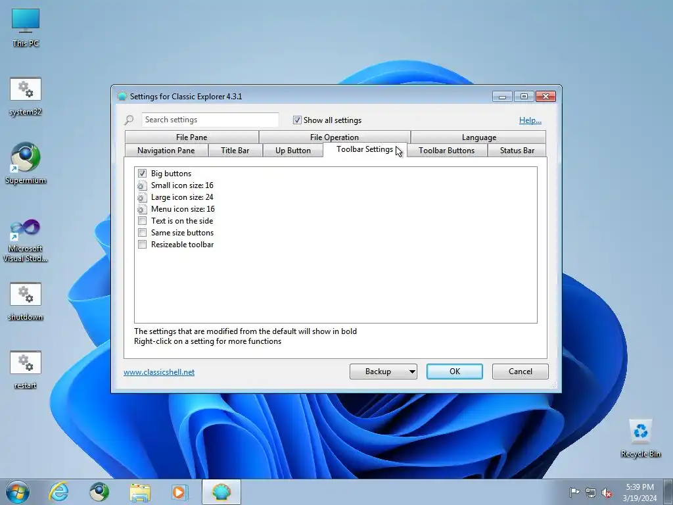Open the Toolbar Buttons tab
This screenshot has width=673, height=505.
446,151
